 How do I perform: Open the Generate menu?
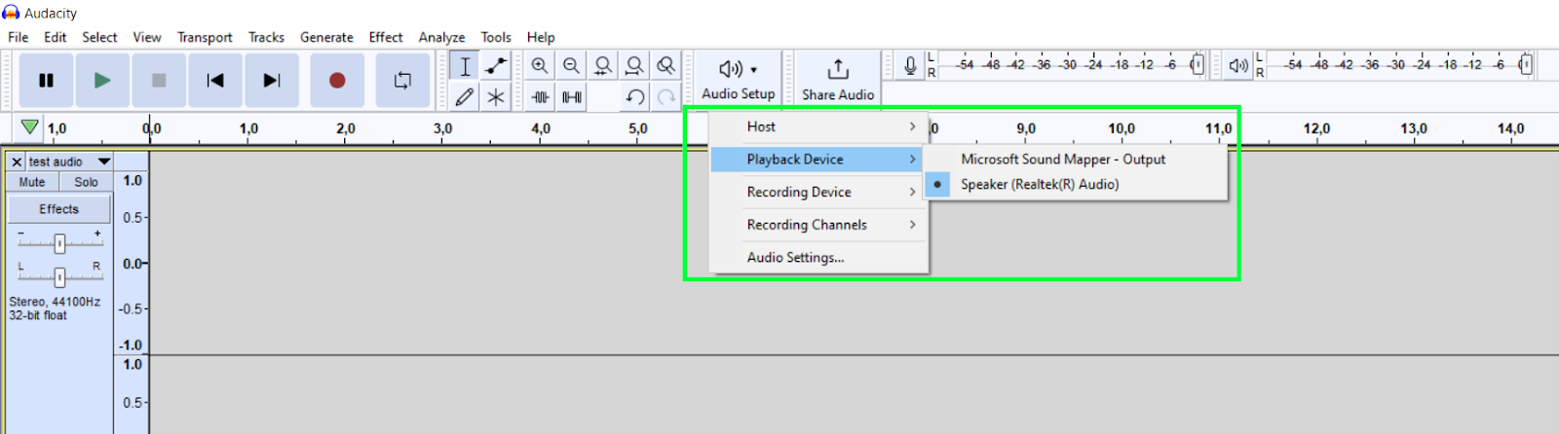(x=326, y=37)
